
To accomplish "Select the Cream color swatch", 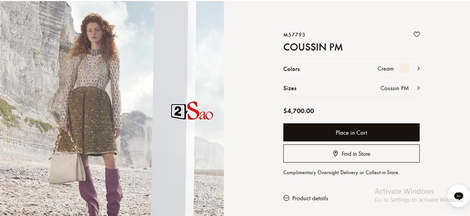I will tap(404, 68).
